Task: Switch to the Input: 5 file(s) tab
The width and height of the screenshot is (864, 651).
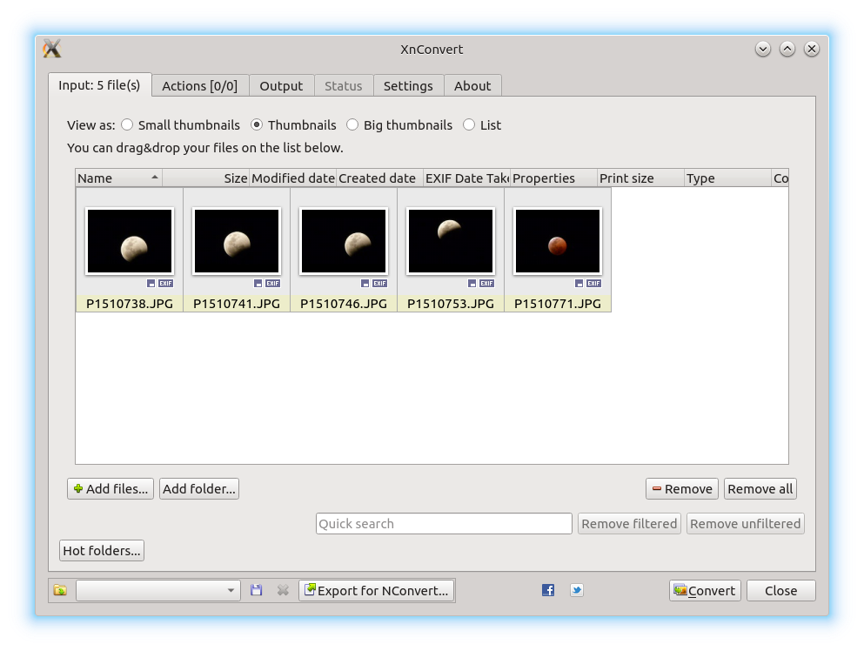Action: [x=100, y=85]
